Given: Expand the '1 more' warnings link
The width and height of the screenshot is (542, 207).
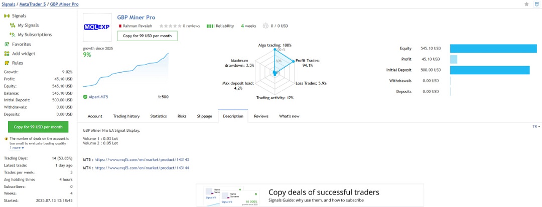Looking at the screenshot, I should point(17,148).
